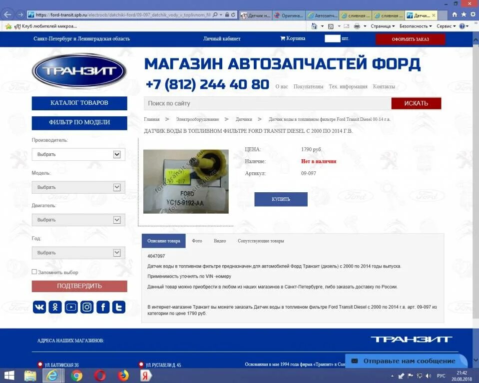Click the address bar search magnifier
The width and height of the screenshot is (479, 383).
215,14
